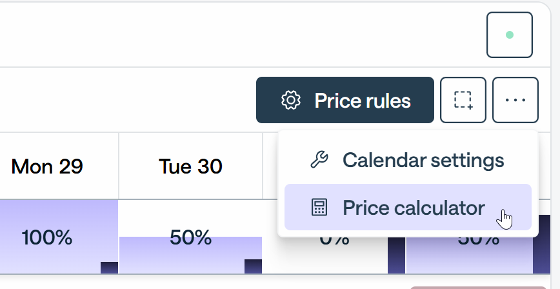
Task: Select the Tue 30 column header
Action: [190, 166]
